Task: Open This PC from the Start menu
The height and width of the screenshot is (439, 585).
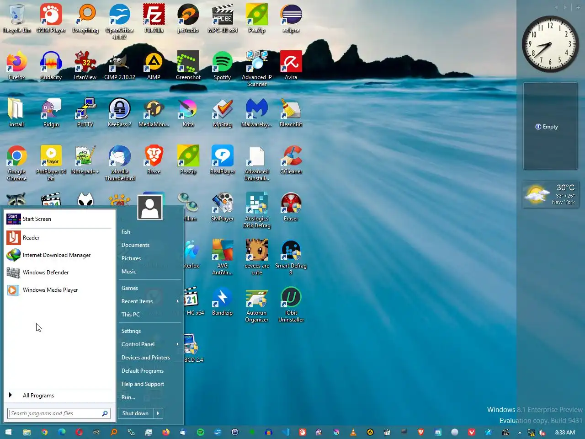Action: (x=149, y=315)
